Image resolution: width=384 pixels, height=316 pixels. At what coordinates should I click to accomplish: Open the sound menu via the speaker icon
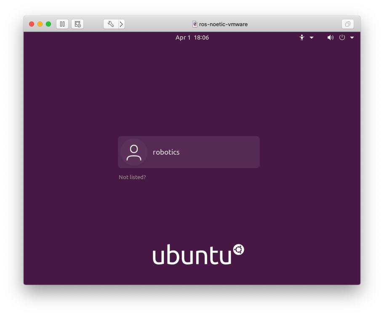click(x=330, y=37)
